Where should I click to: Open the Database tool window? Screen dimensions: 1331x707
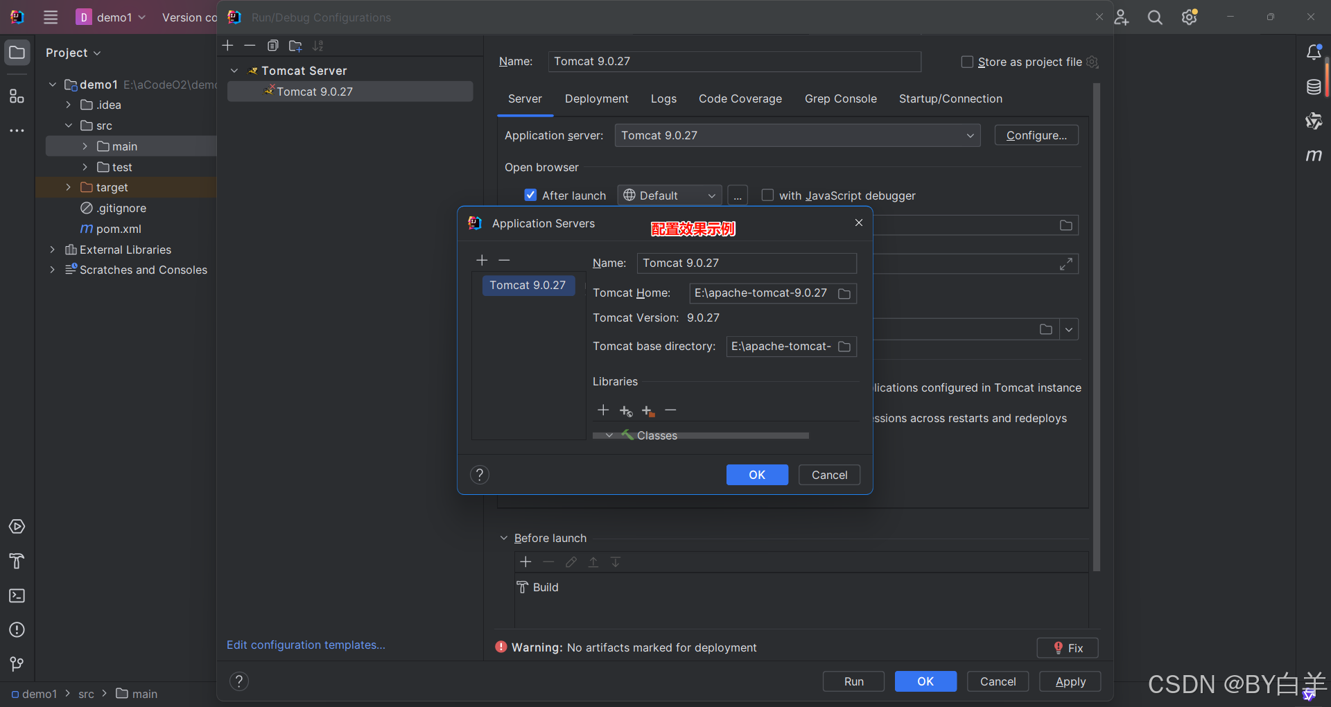coord(1314,87)
